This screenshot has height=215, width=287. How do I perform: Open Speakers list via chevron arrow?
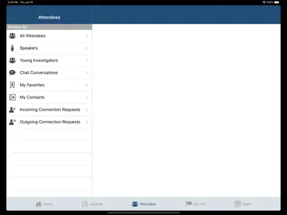[87, 48]
